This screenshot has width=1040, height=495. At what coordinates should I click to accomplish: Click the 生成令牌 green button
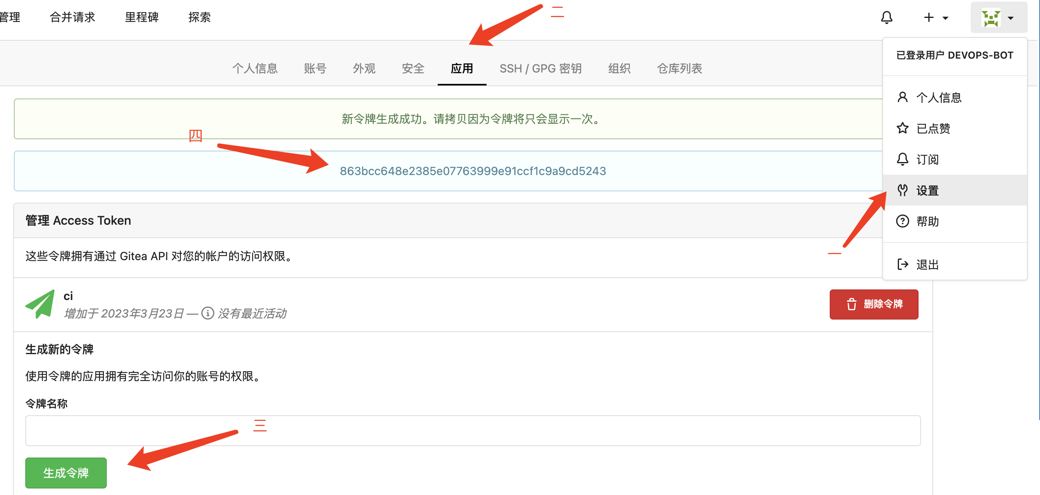pyautogui.click(x=66, y=473)
